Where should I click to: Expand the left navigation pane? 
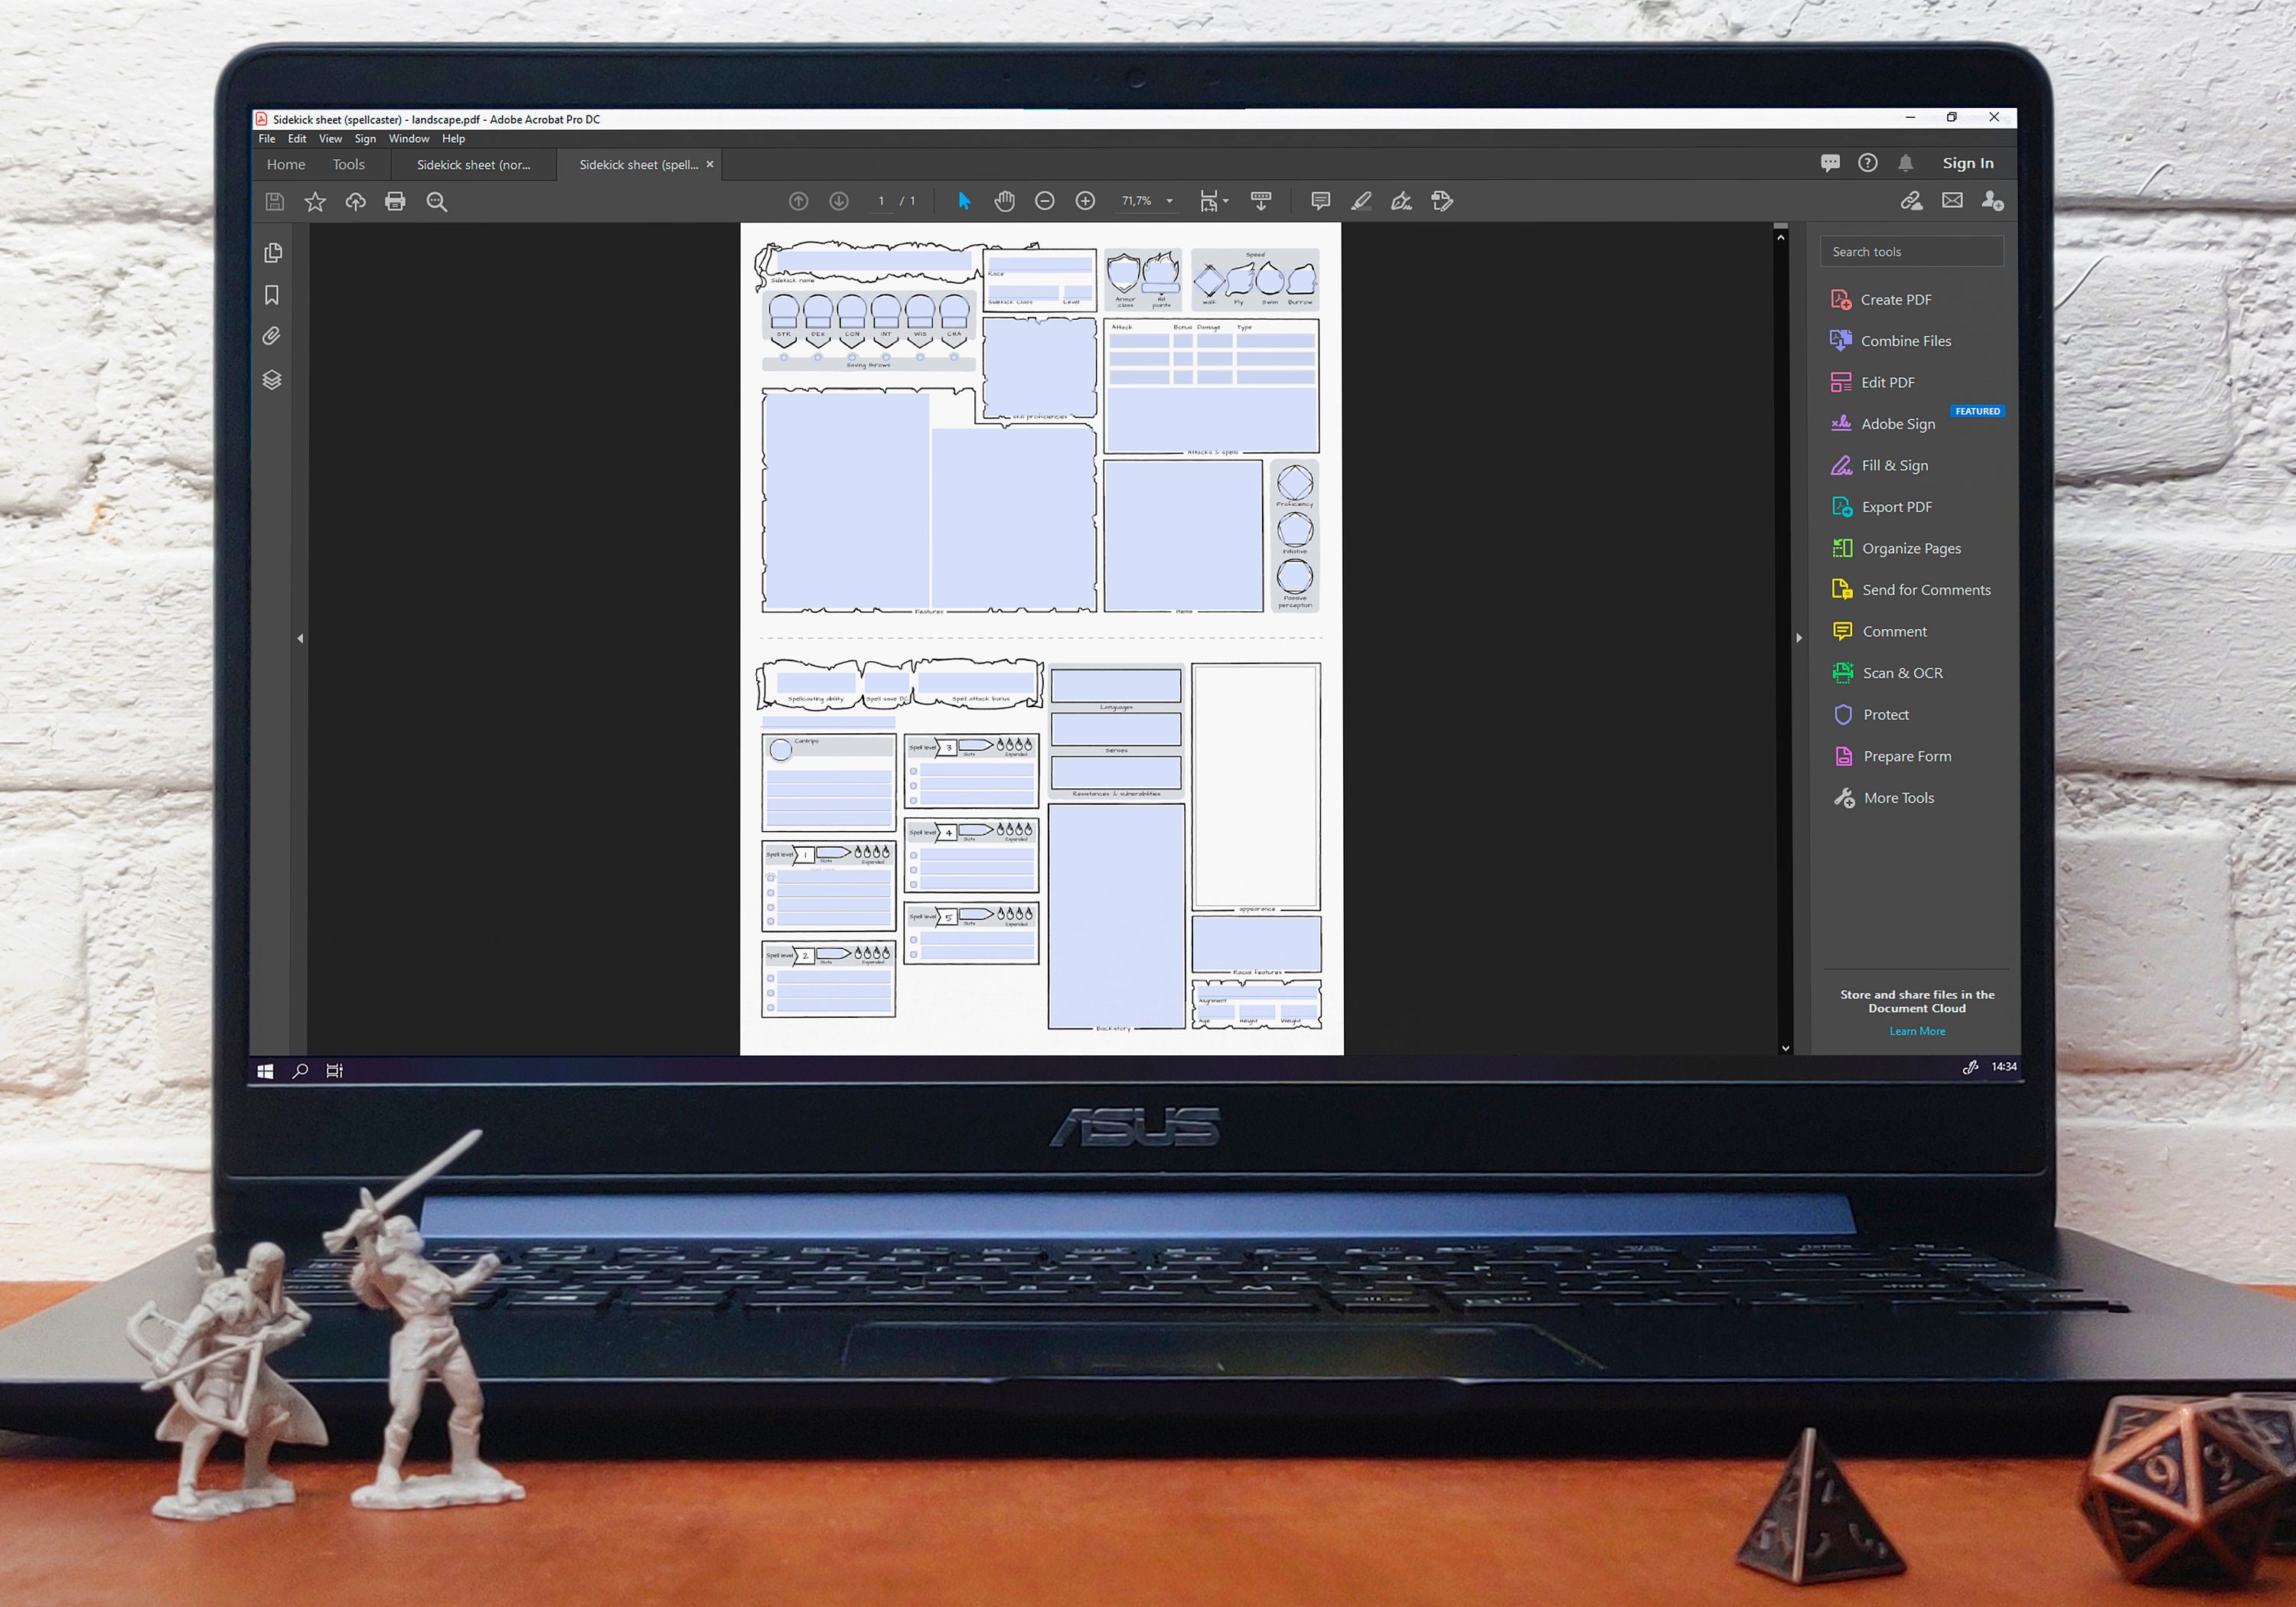300,638
